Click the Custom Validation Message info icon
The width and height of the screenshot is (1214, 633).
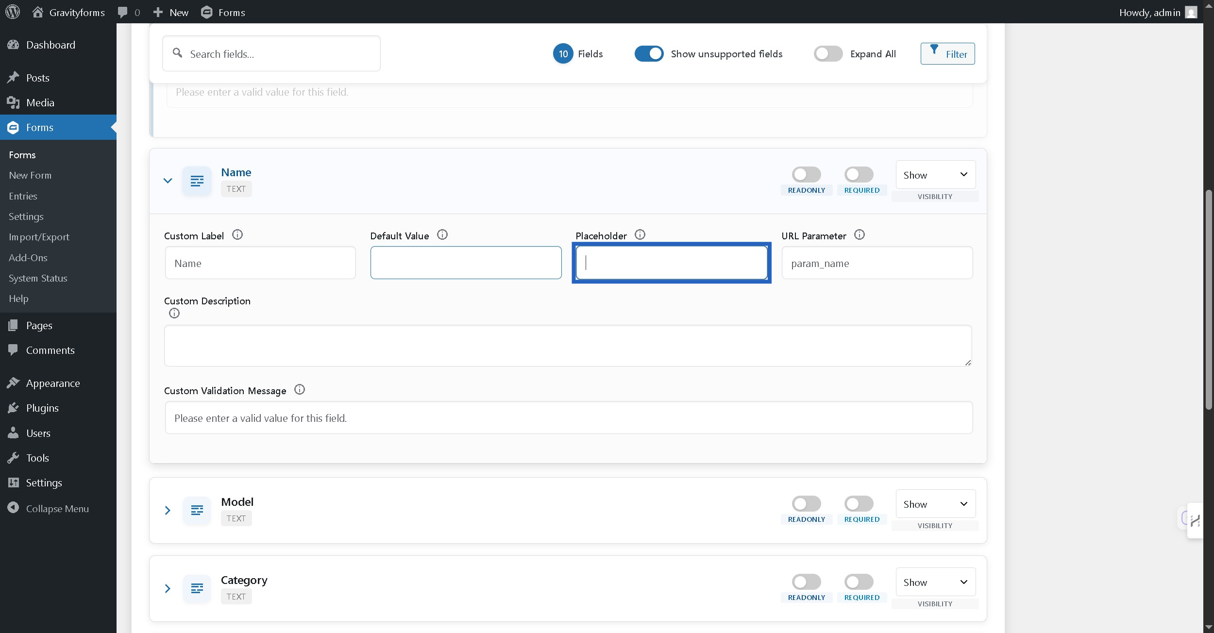[300, 390]
